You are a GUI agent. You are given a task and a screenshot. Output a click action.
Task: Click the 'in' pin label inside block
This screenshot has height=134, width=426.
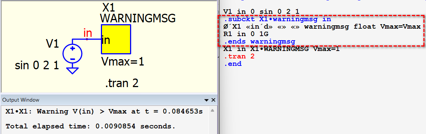click(106, 40)
